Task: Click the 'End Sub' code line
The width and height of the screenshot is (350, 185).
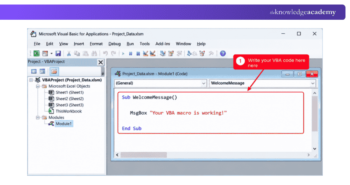Action: click(x=132, y=128)
